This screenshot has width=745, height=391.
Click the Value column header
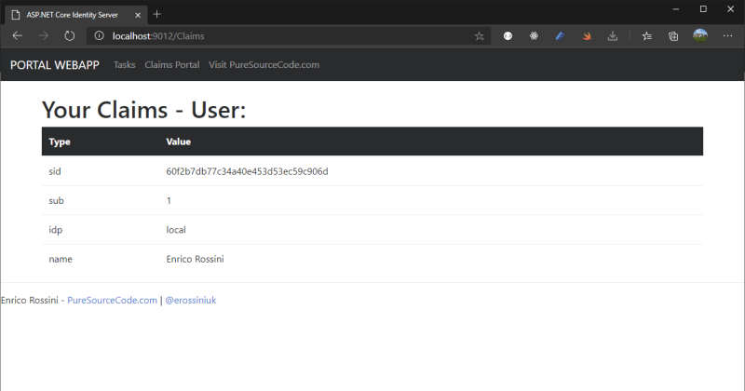click(178, 142)
